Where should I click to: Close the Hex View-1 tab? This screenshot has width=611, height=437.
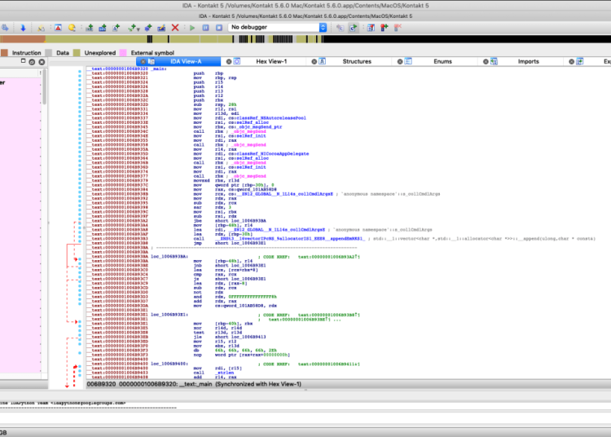(229, 61)
